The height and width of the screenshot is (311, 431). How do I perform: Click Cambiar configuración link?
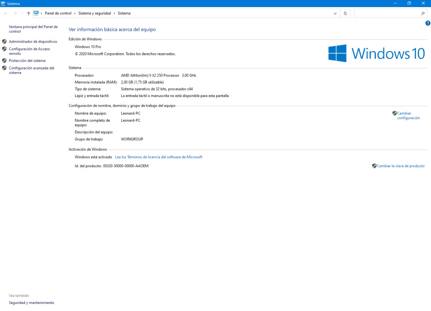point(408,116)
